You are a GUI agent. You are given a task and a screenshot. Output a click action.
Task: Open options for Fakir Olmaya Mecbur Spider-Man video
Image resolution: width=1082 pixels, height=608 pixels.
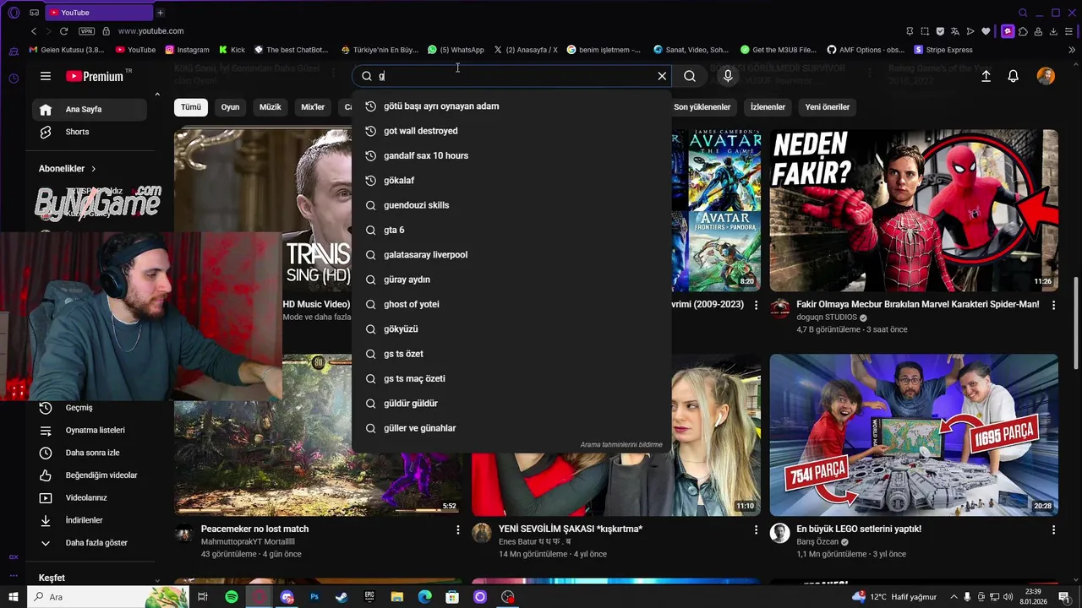(x=1053, y=305)
